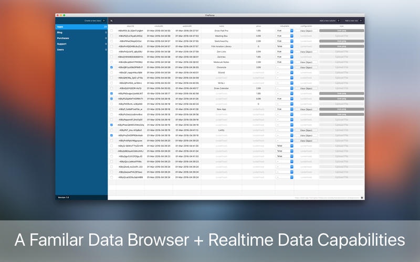Click View Object in the Draw Calendar row
This screenshot has height=262, width=420.
tap(306, 88)
